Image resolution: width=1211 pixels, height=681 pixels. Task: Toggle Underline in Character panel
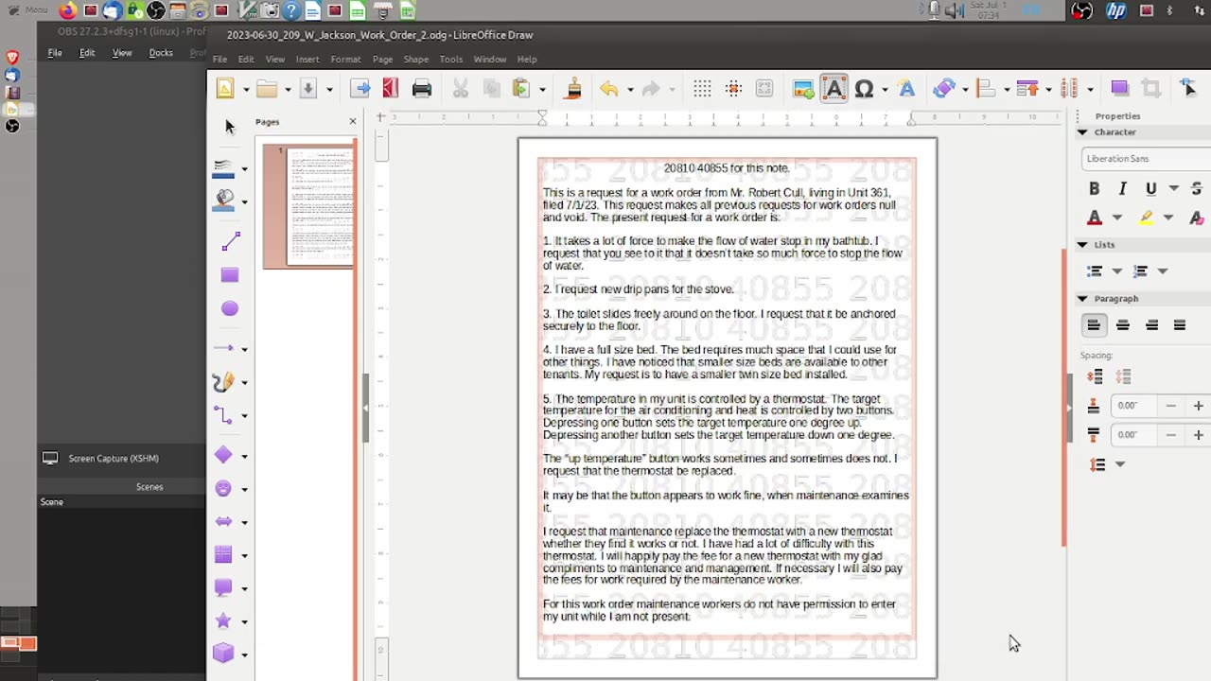pyautogui.click(x=1150, y=188)
